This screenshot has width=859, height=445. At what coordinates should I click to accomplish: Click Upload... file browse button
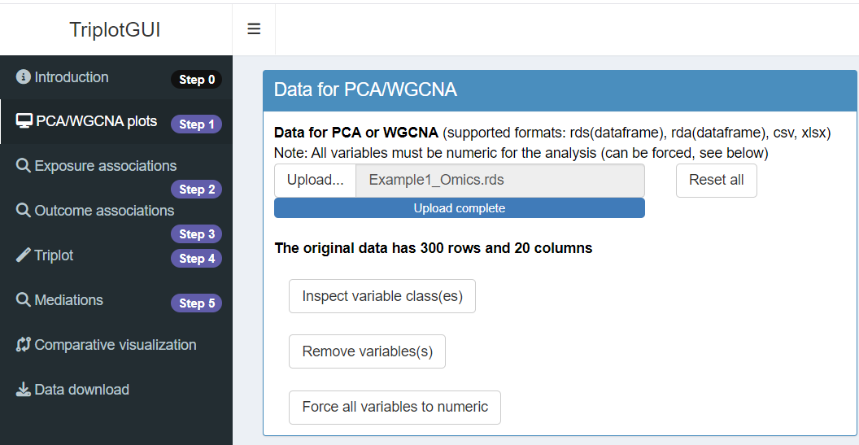tap(315, 180)
